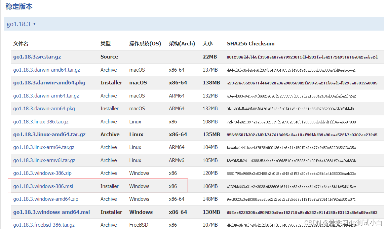The width and height of the screenshot is (387, 229).
Task: Click the 架构(Arch) column header
Action: coord(182,44)
